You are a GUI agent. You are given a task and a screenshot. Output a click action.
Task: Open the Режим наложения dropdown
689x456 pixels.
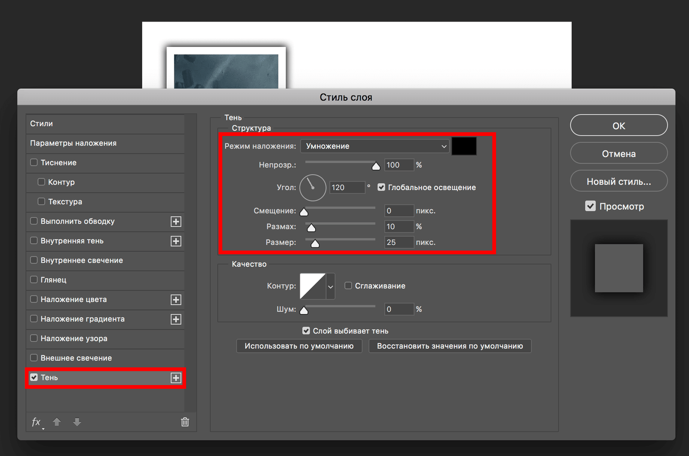click(375, 146)
